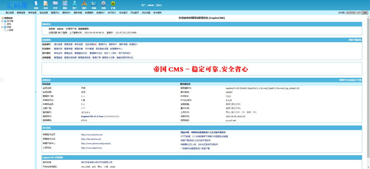Screen dimensions: 370x169
Task: Select 排行统计 in the top menu bar
Action: click(x=112, y=13)
